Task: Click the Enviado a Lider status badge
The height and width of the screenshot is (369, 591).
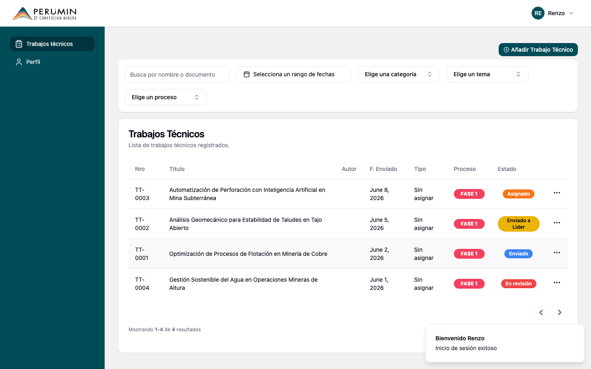Action: tap(519, 224)
